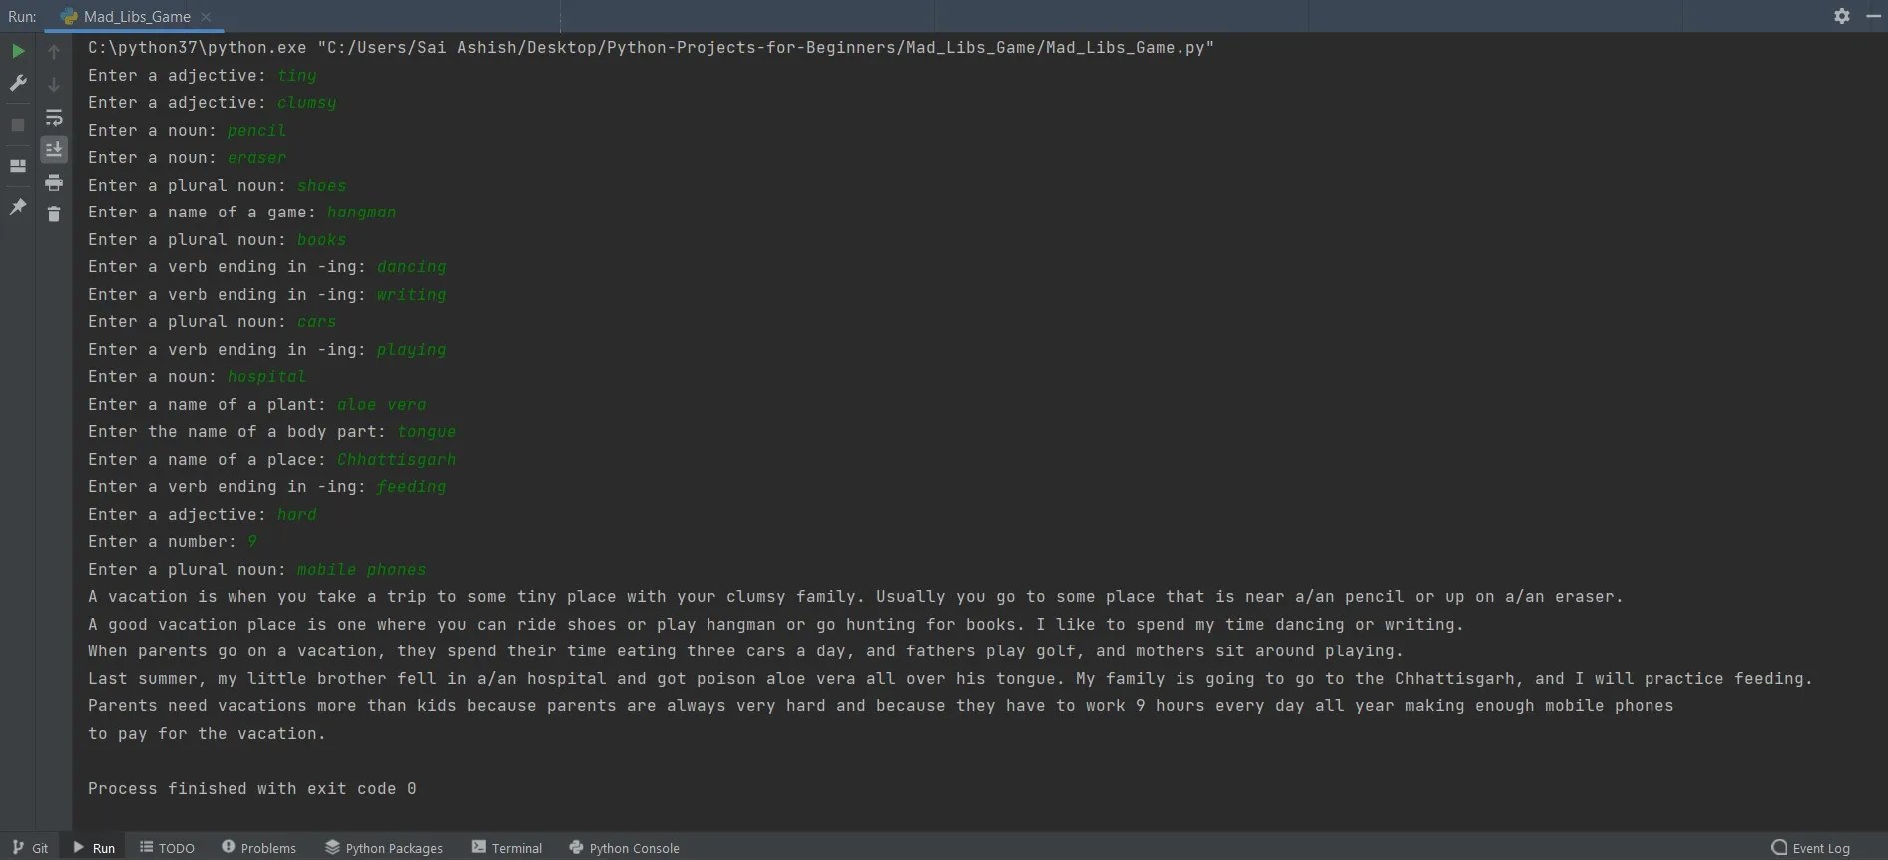This screenshot has width=1888, height=860.
Task: Click the input value 'books'
Action: (x=321, y=240)
